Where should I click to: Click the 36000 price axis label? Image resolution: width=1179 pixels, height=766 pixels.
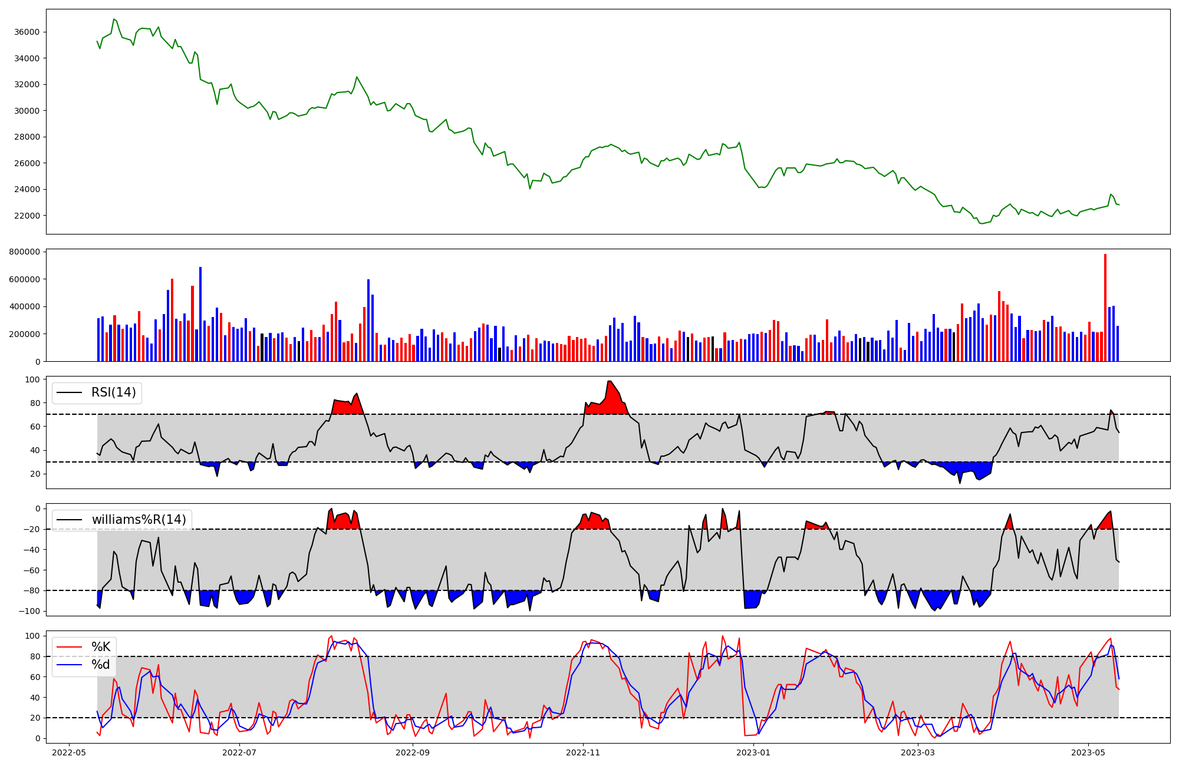click(x=27, y=32)
